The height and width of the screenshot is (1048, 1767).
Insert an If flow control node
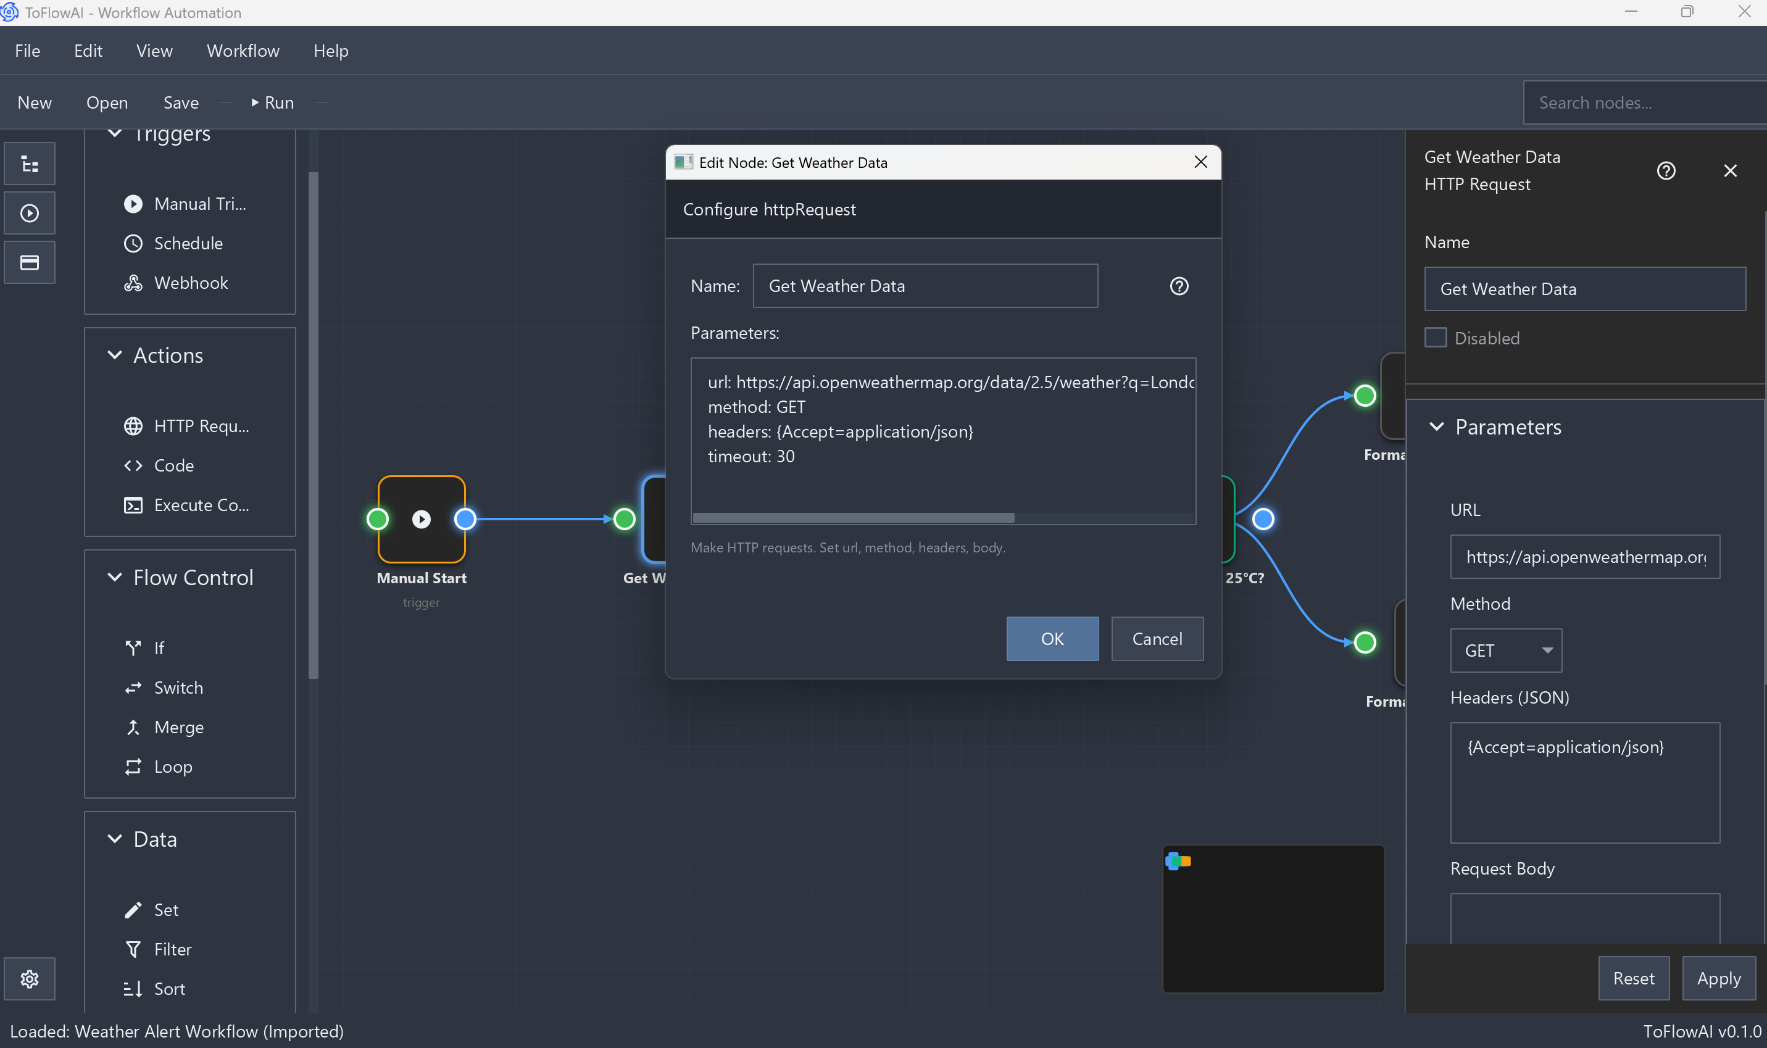[x=159, y=647]
